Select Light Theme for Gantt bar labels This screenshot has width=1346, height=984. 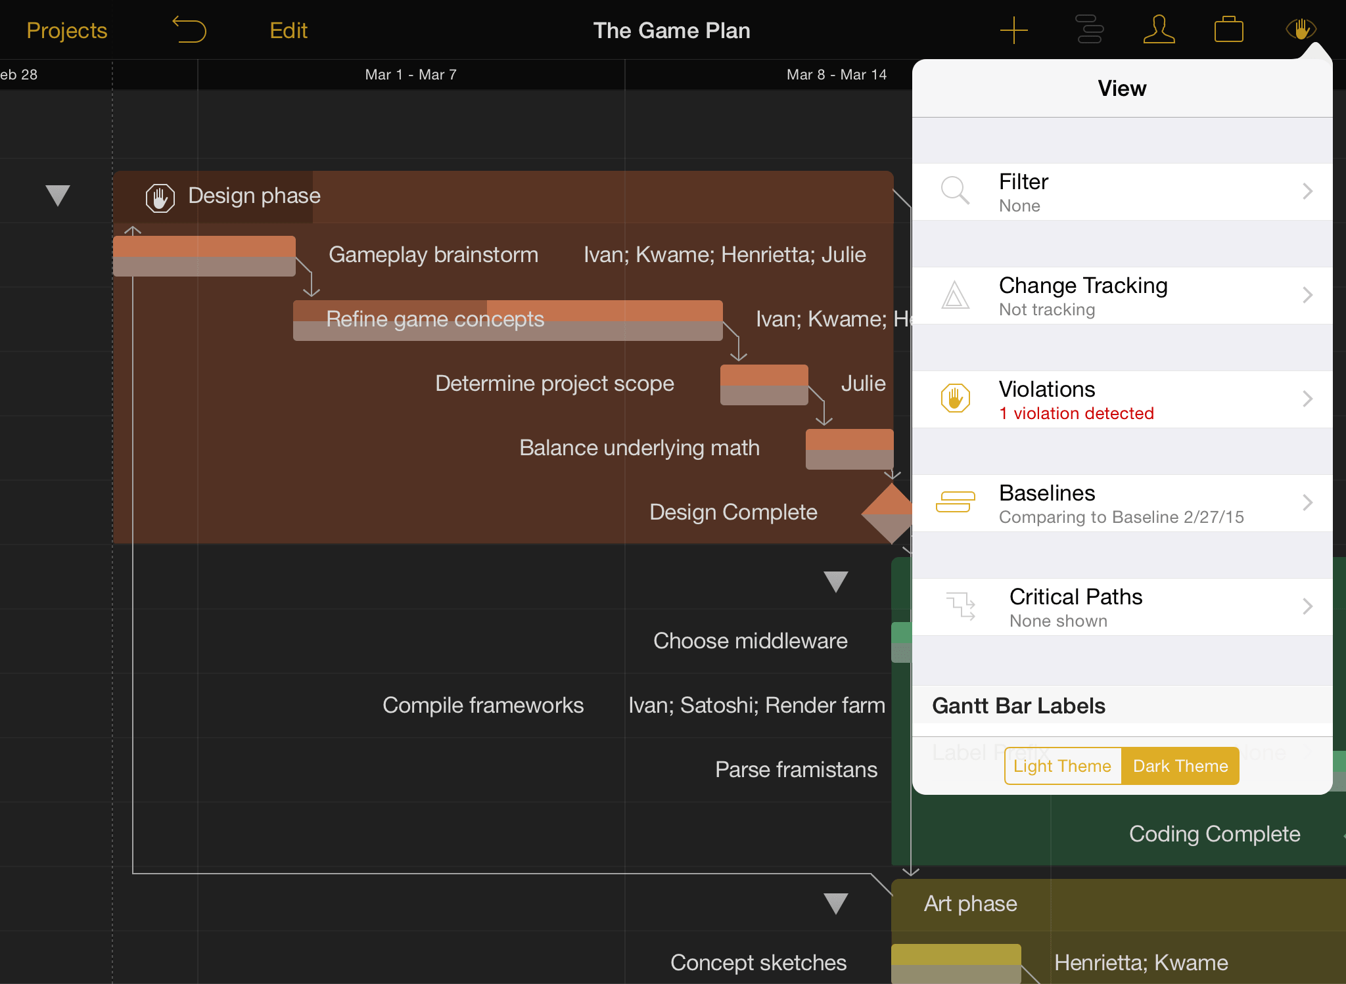click(x=1059, y=766)
